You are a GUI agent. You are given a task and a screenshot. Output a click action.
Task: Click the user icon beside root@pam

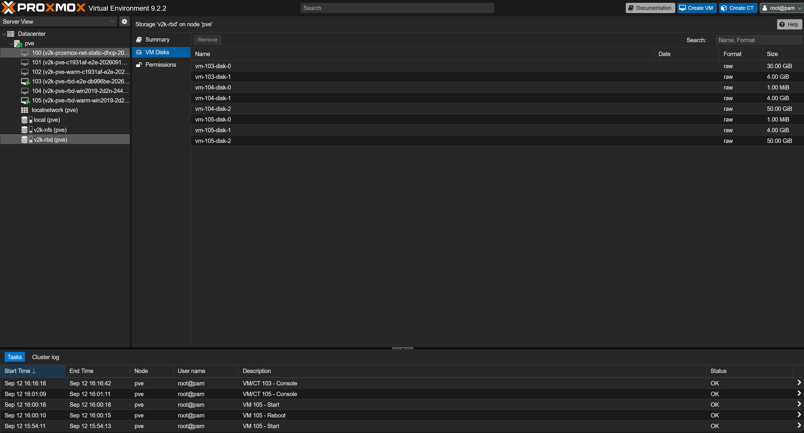[765, 8]
